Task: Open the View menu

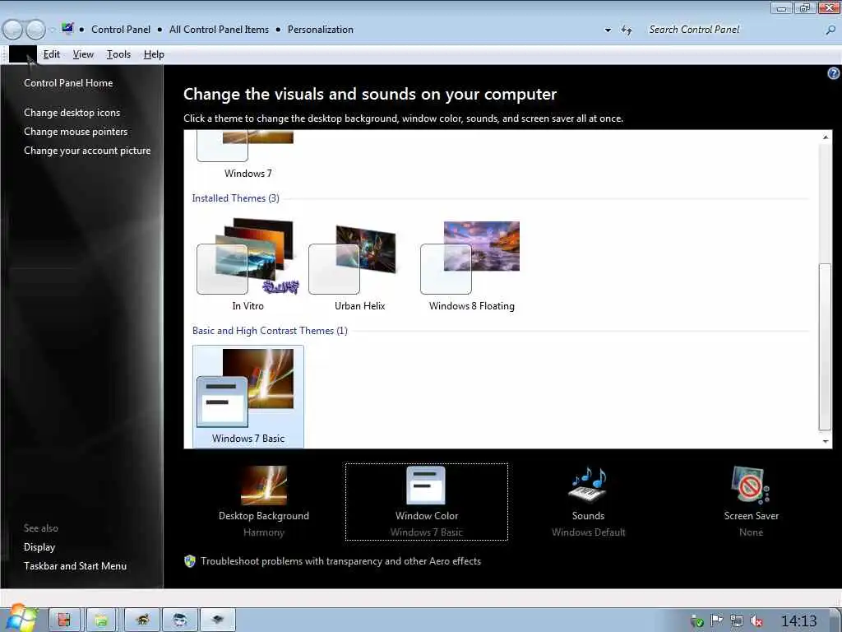Action: coord(83,54)
